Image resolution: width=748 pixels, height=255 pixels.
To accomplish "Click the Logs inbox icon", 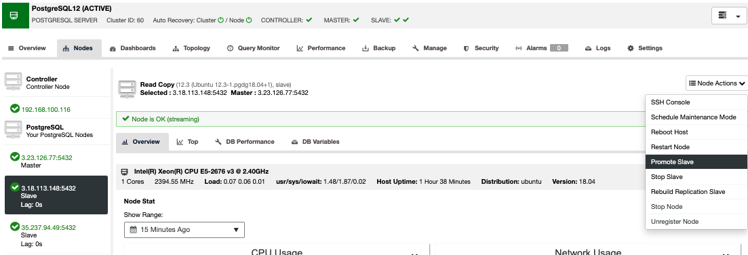I will click(588, 49).
